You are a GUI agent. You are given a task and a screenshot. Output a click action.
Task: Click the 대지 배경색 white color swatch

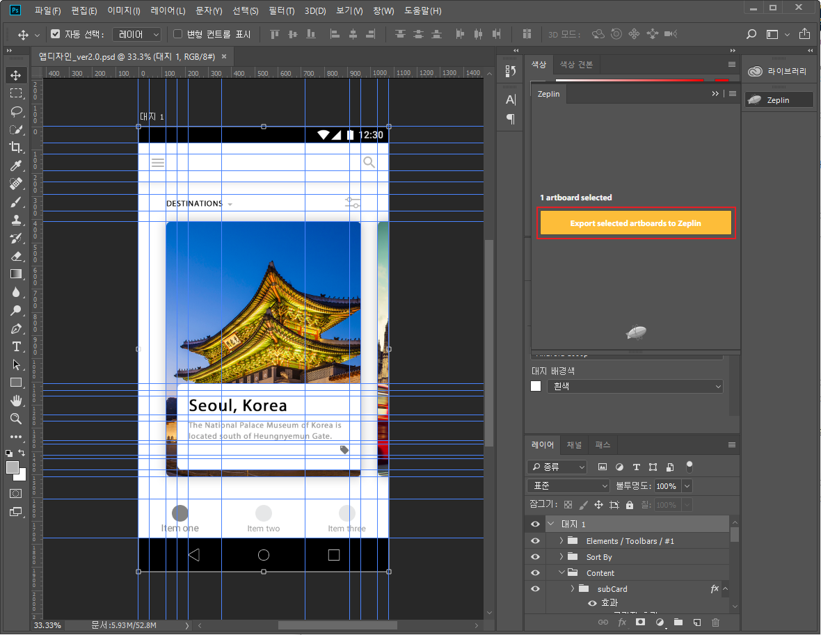pos(536,386)
